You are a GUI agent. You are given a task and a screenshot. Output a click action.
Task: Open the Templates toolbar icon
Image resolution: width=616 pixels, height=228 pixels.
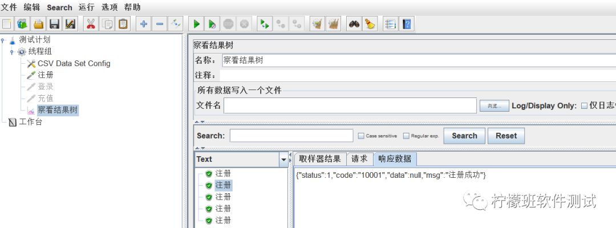pyautogui.click(x=22, y=25)
